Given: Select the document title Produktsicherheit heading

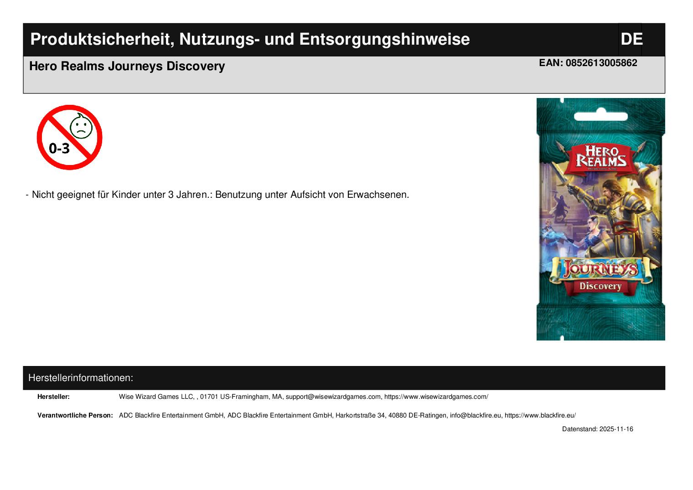Looking at the screenshot, I should (250, 40).
